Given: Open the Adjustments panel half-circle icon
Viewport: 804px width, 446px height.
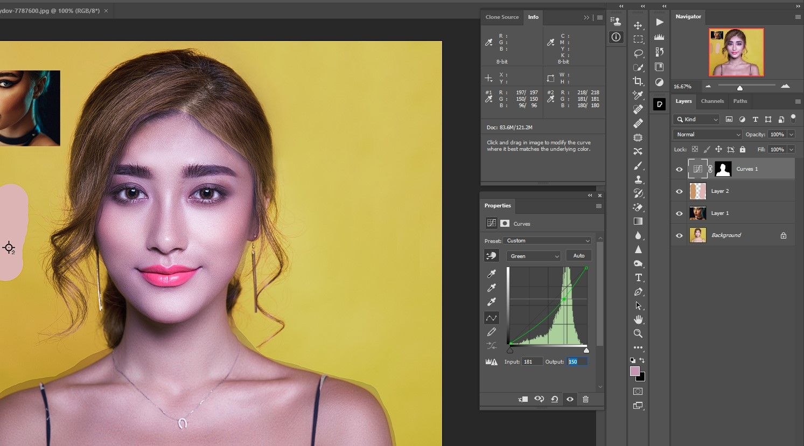Looking at the screenshot, I should (x=659, y=82).
